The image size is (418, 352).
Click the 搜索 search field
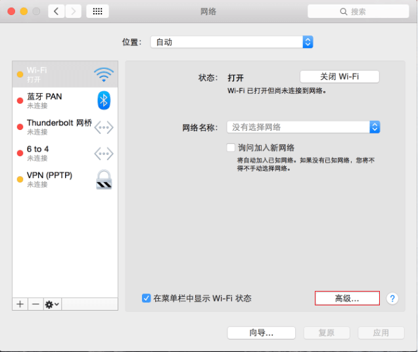coord(358,11)
